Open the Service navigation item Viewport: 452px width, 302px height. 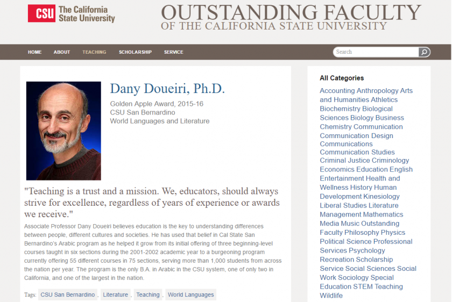[173, 52]
